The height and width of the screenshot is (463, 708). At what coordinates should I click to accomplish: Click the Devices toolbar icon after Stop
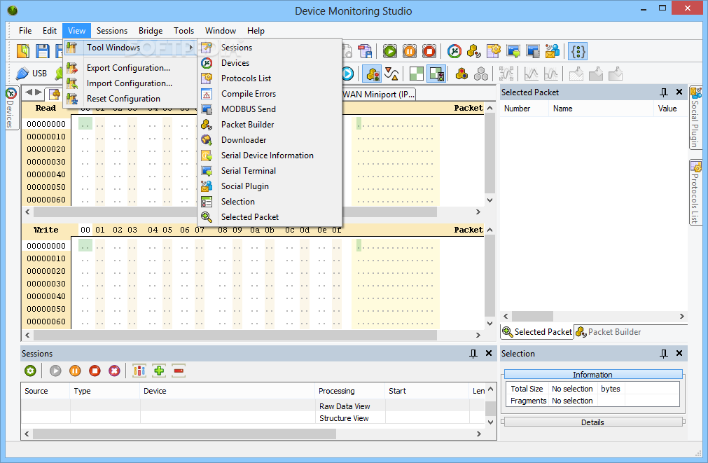[454, 51]
